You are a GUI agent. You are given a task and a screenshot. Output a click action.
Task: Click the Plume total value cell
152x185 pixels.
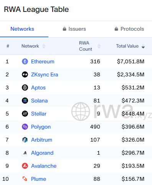pyautogui.click(x=133, y=179)
